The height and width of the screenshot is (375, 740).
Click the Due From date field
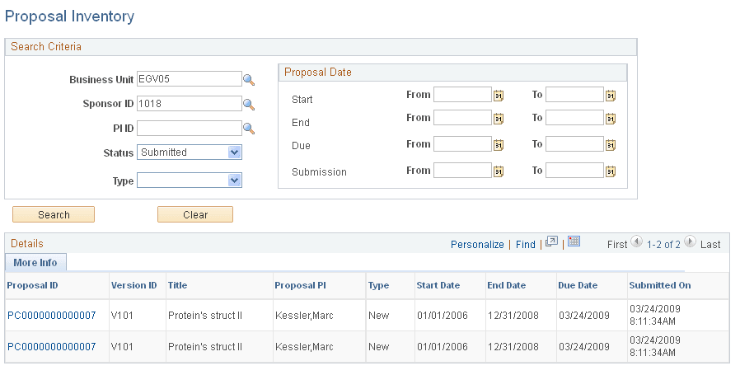coord(462,144)
